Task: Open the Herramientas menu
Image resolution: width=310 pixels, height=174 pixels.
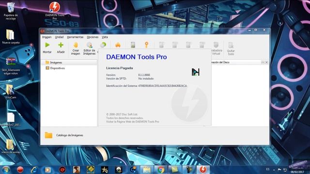Action: (75, 37)
